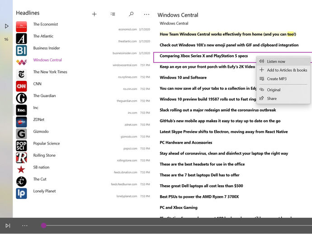Click the economist.com source URL

pos(128,29)
